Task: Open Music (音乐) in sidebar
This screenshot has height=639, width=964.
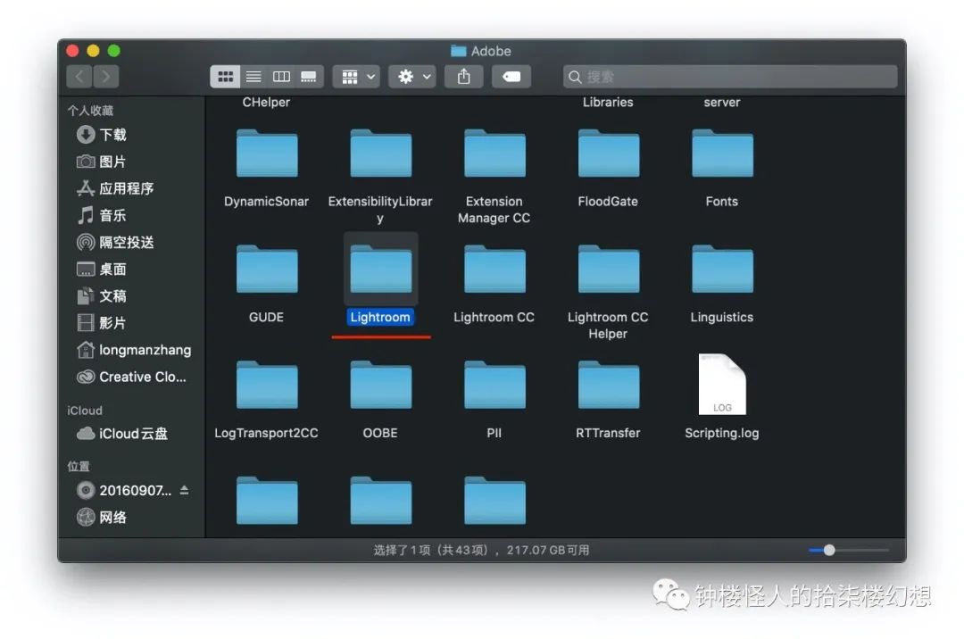Action: coord(102,216)
